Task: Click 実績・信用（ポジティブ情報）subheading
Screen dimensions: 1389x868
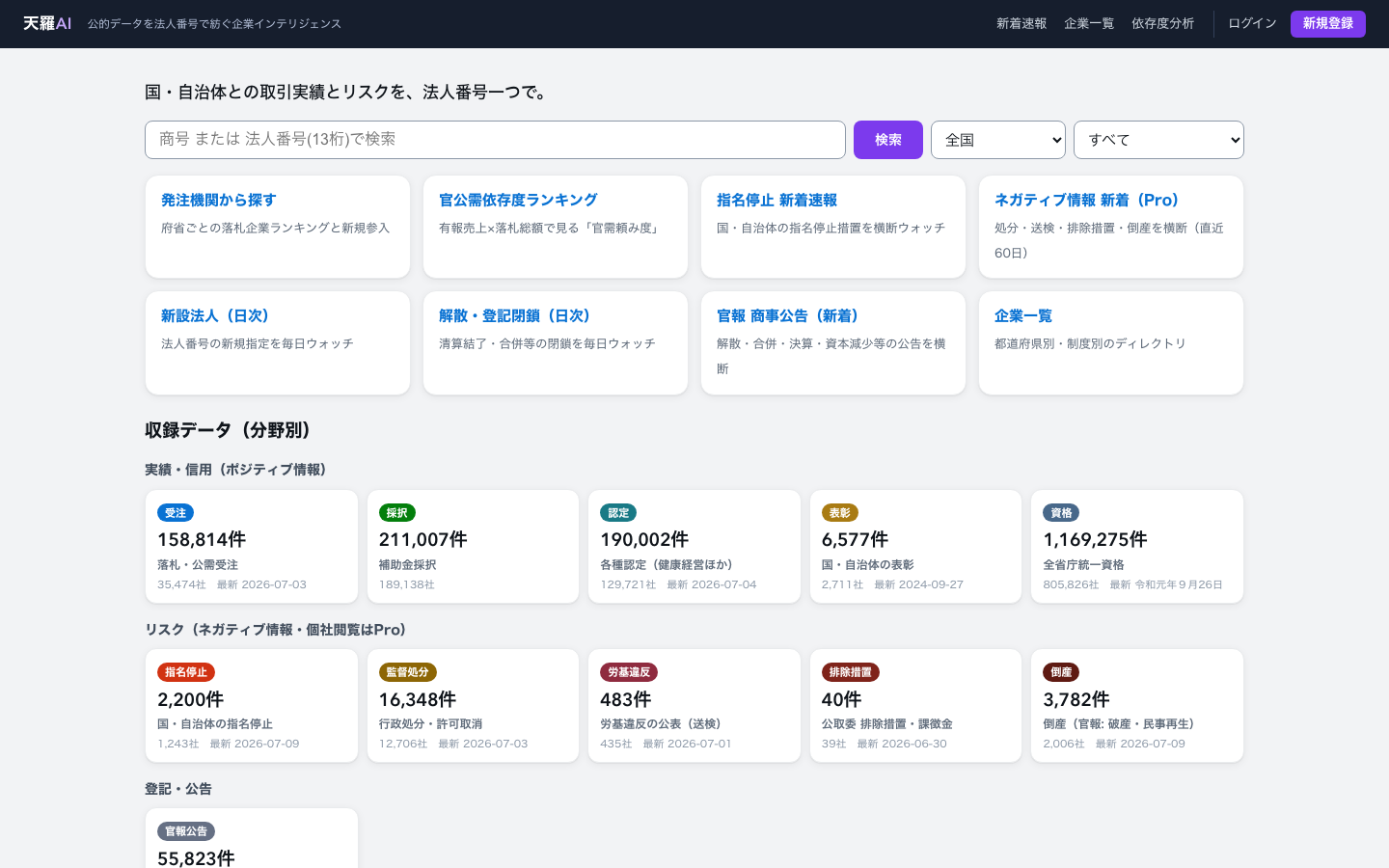Action: pos(235,470)
